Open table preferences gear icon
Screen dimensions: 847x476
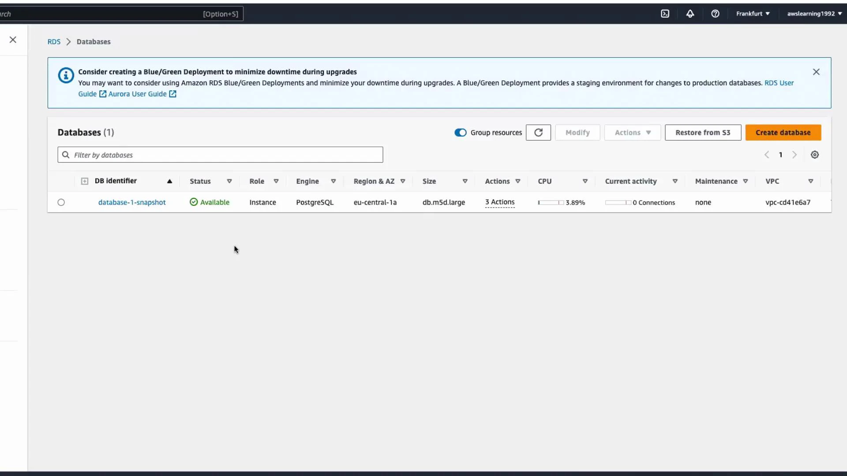pyautogui.click(x=815, y=155)
